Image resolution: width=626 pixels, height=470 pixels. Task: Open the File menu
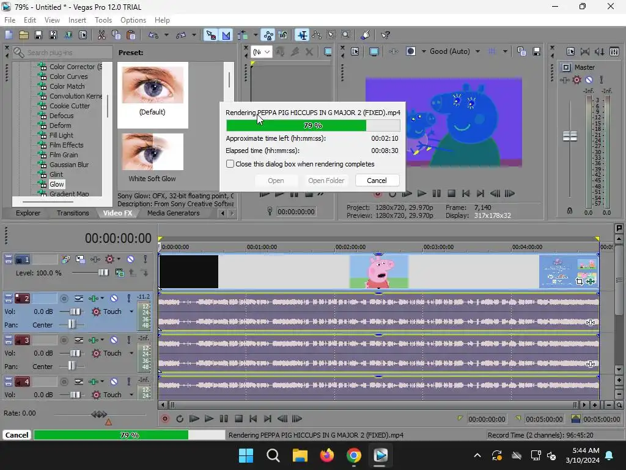[x=10, y=20]
